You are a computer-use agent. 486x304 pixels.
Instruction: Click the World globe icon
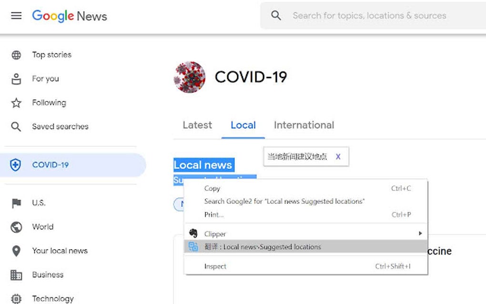click(x=16, y=227)
